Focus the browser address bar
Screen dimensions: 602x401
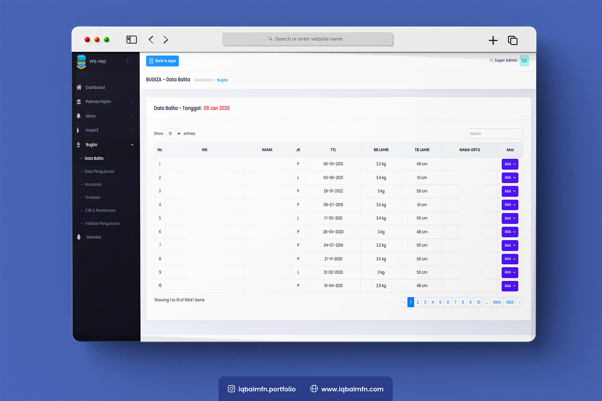click(308, 39)
